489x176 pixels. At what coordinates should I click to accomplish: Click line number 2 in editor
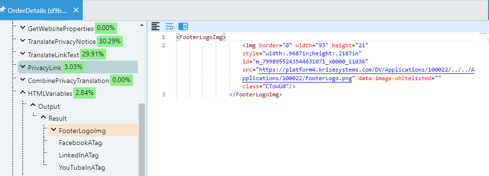(164, 45)
